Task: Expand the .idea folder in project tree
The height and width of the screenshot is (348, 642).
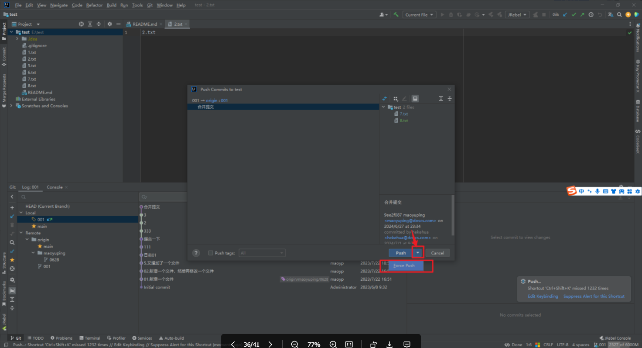Action: point(17,39)
